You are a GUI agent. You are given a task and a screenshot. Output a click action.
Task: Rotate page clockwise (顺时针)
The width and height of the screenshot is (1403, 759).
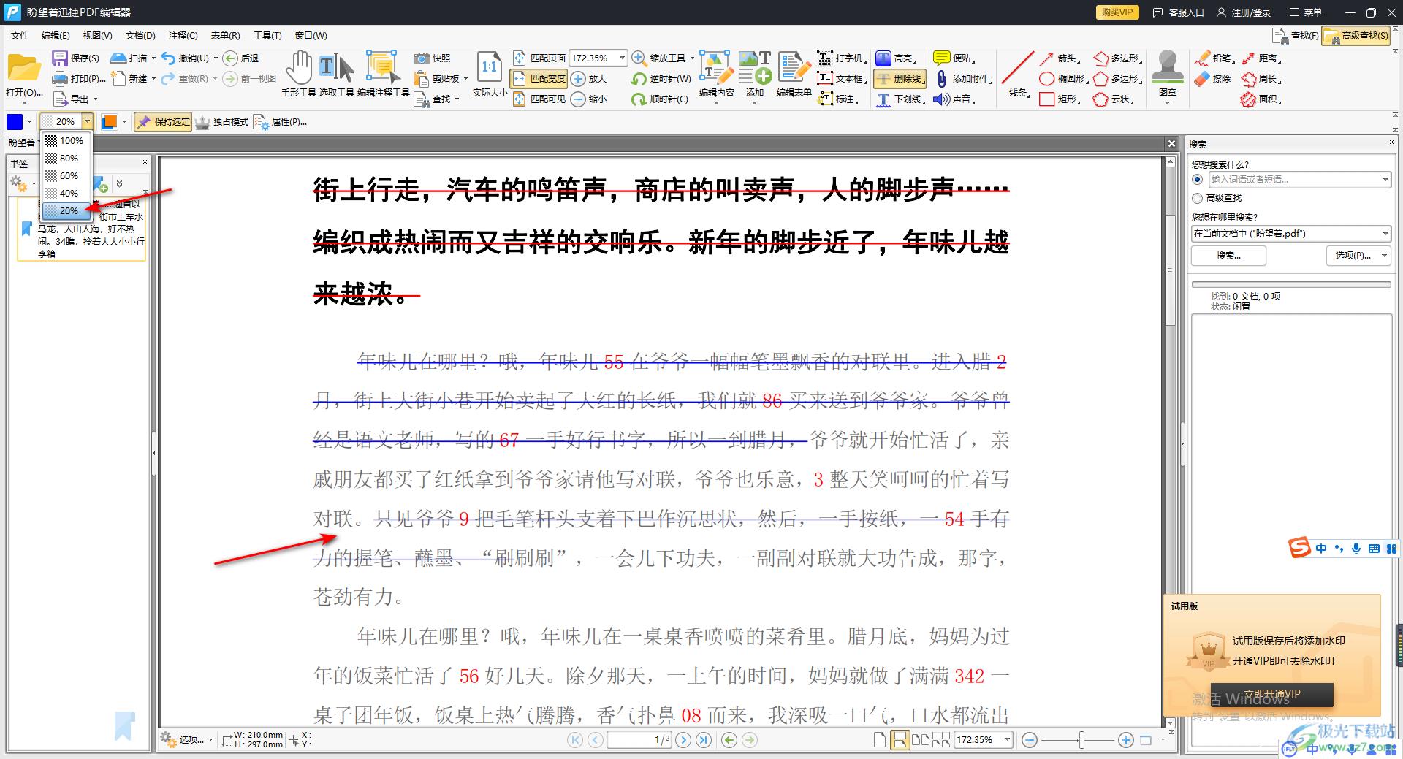pos(661,99)
